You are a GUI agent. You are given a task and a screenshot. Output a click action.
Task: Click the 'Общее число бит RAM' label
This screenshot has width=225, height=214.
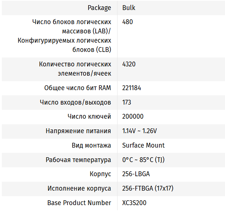77,88
